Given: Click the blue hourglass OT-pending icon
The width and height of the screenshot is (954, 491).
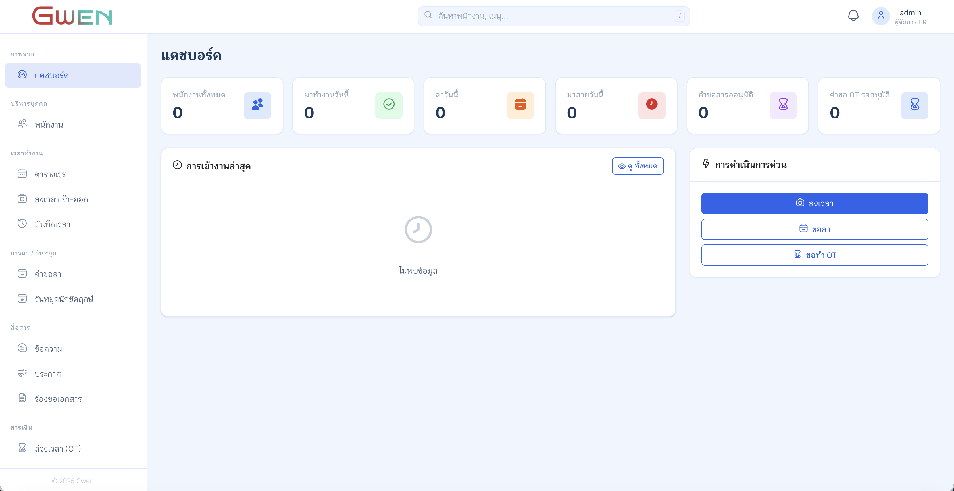Looking at the screenshot, I should coord(915,105).
